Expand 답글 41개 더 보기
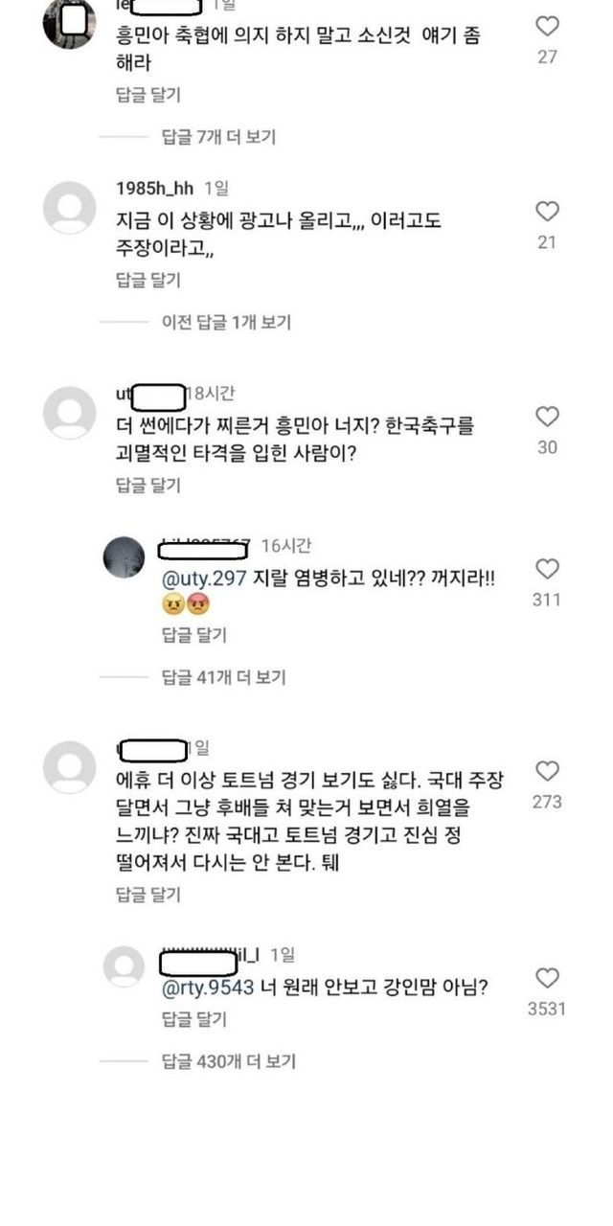This screenshot has height=1226, width=613. click(x=223, y=677)
